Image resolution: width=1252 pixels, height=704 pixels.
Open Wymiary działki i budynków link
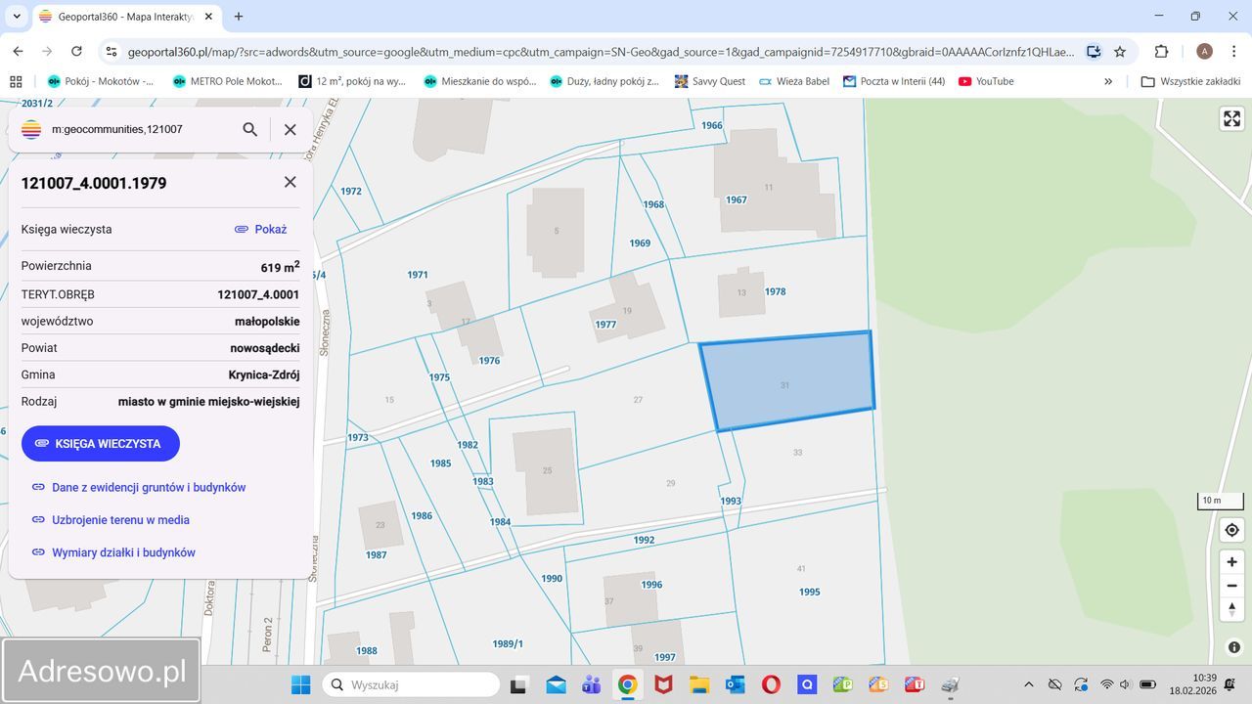123,552
